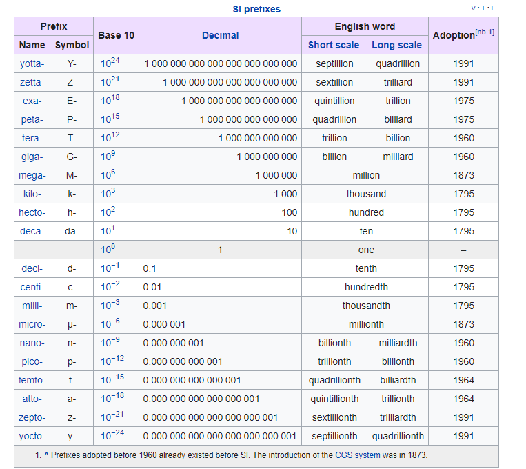Screen dimensions: 526x469
Task: Click the deca- prefix link
Action: 32,231
